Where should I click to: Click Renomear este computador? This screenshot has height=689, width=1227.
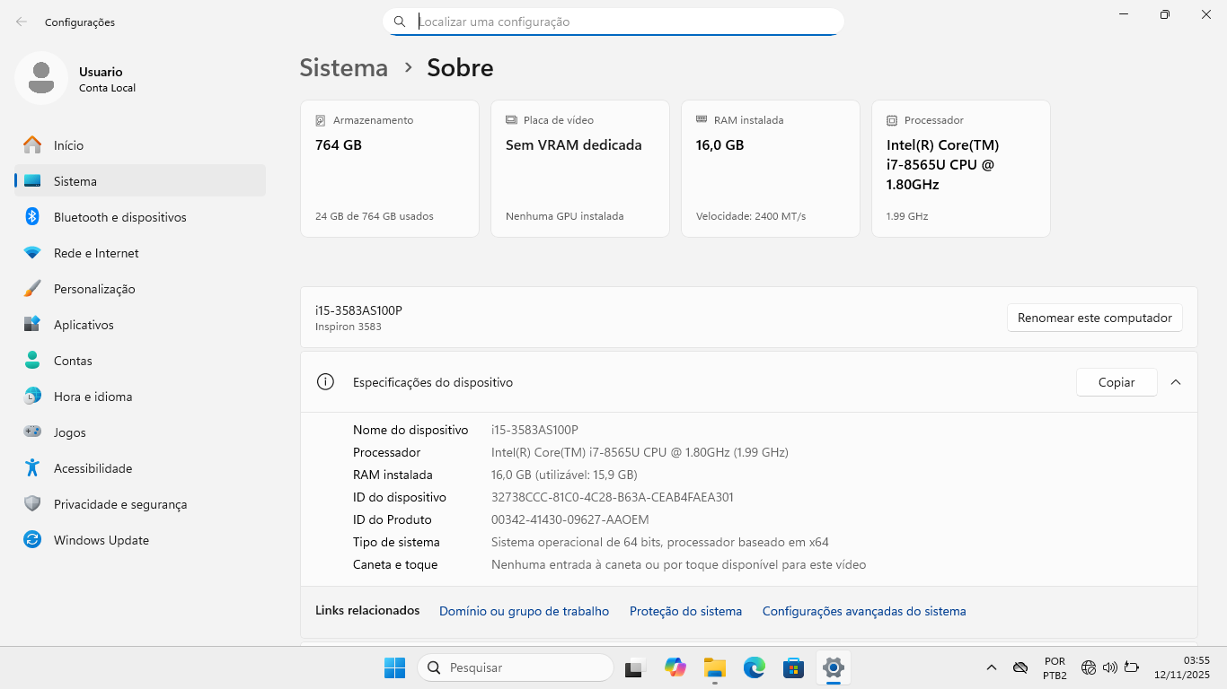1094,318
